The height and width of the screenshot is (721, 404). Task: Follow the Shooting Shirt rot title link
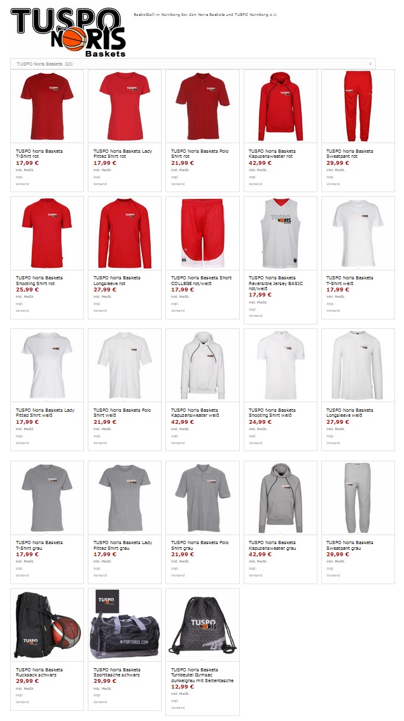[x=39, y=281]
